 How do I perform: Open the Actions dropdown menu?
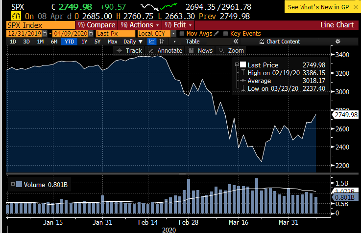click(140, 25)
